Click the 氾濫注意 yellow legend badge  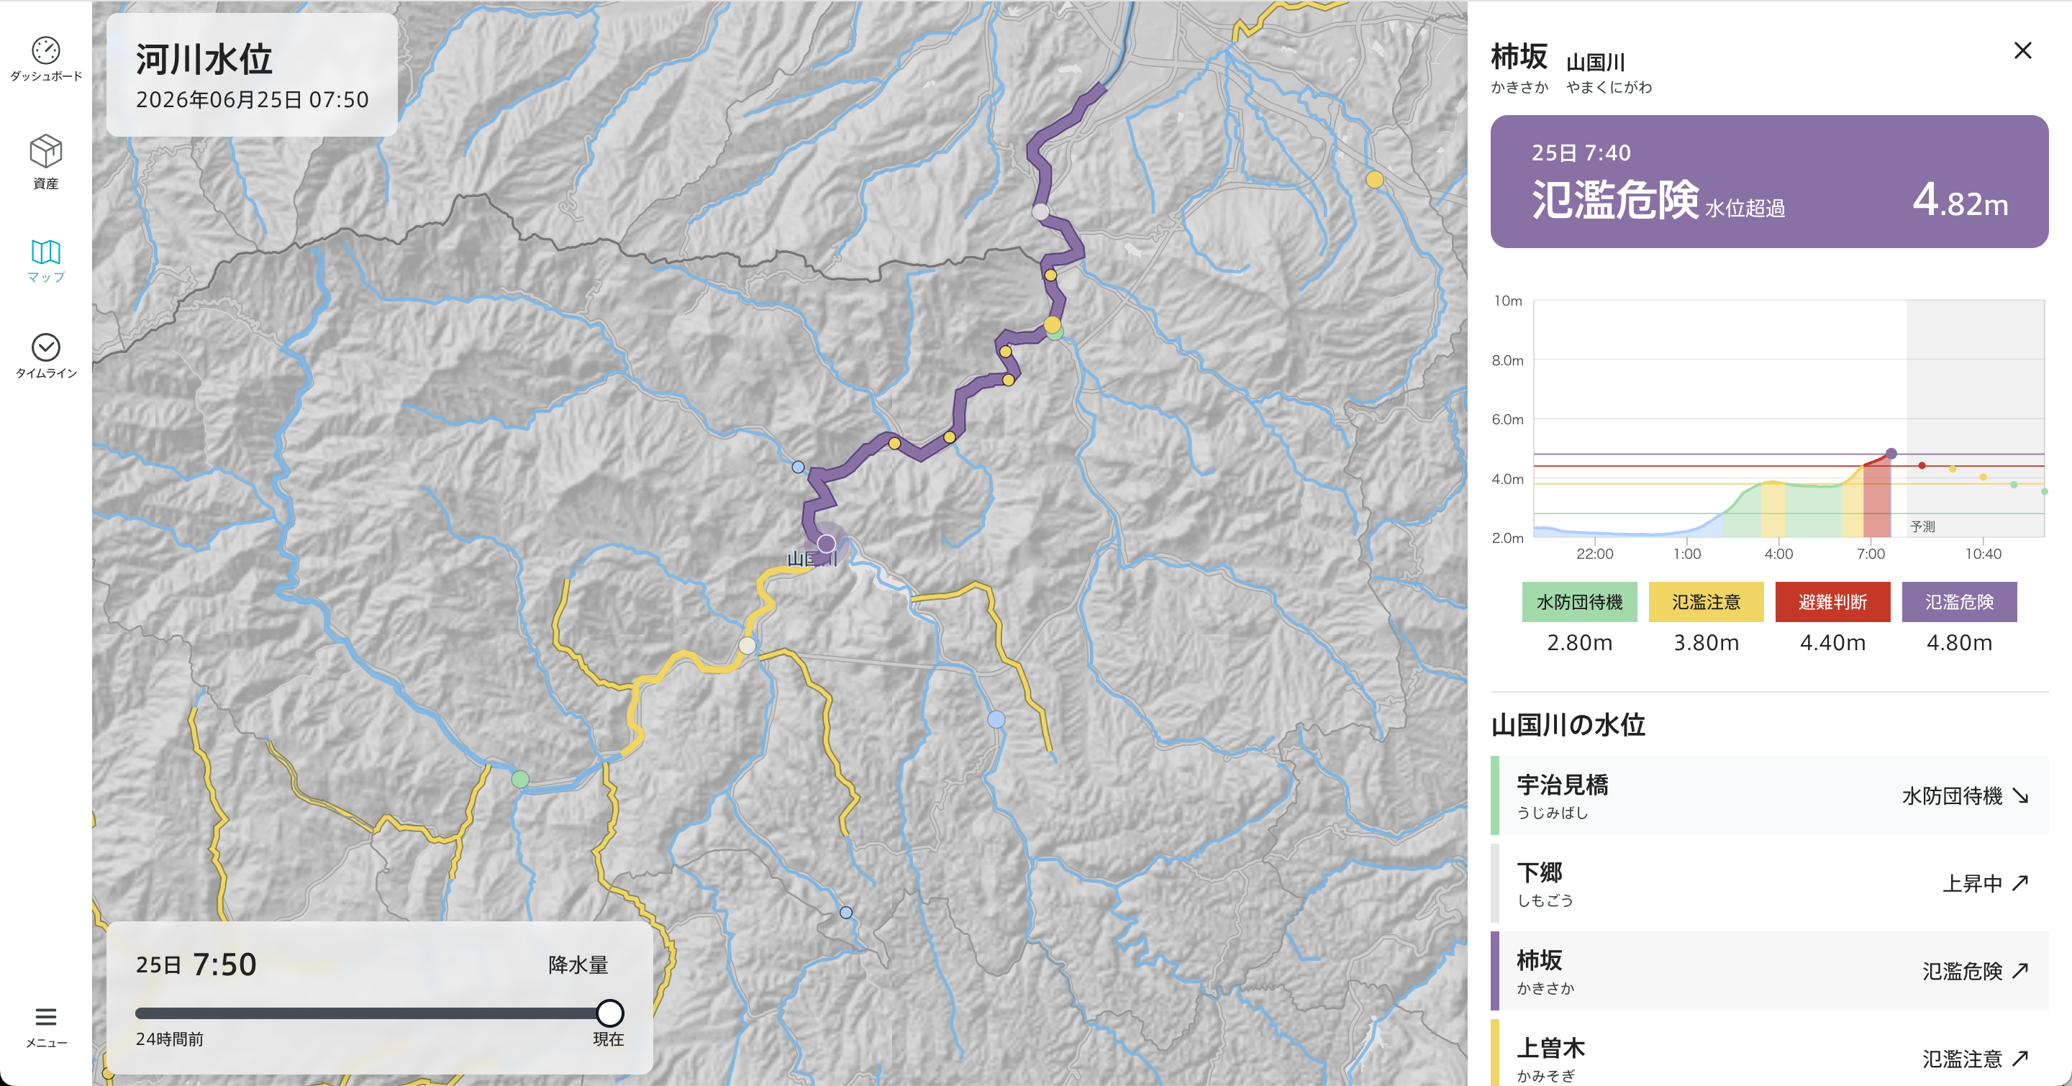point(1706,601)
